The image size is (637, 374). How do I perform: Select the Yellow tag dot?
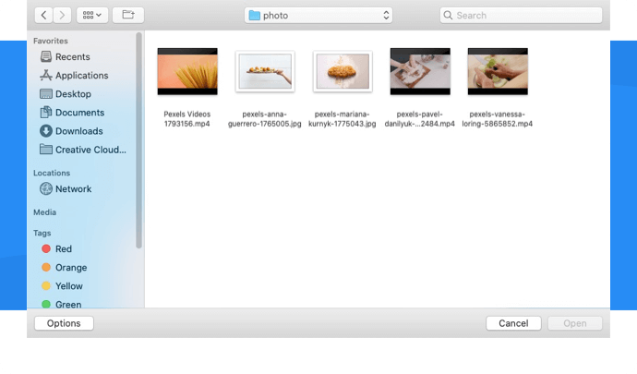[x=46, y=285]
